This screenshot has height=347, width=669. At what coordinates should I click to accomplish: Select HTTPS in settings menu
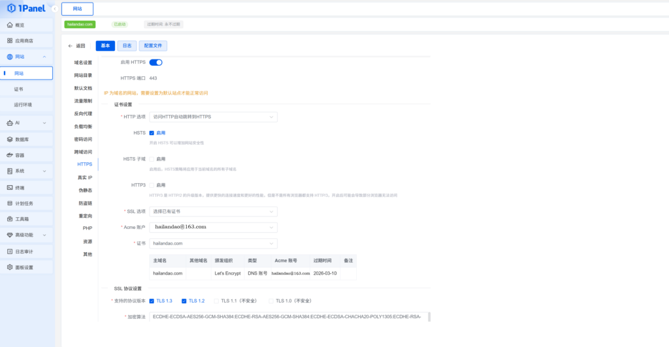coord(84,164)
